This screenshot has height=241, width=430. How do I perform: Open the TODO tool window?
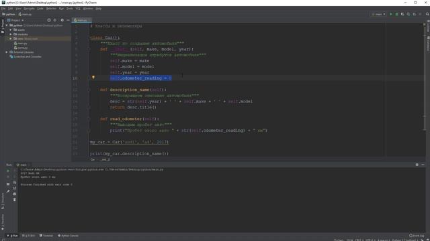tap(29, 236)
